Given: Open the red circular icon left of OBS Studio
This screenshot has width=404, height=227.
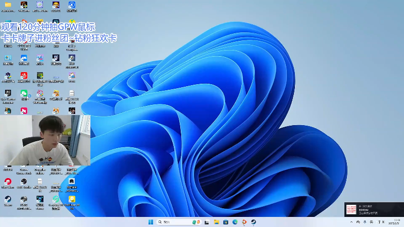Looking at the screenshot, I should 8,182.
